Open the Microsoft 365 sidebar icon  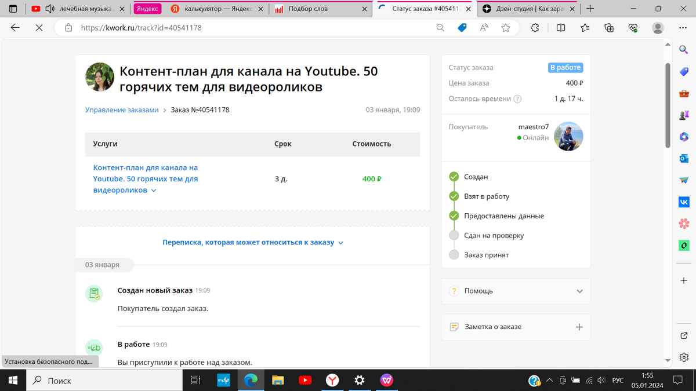pos(684,137)
